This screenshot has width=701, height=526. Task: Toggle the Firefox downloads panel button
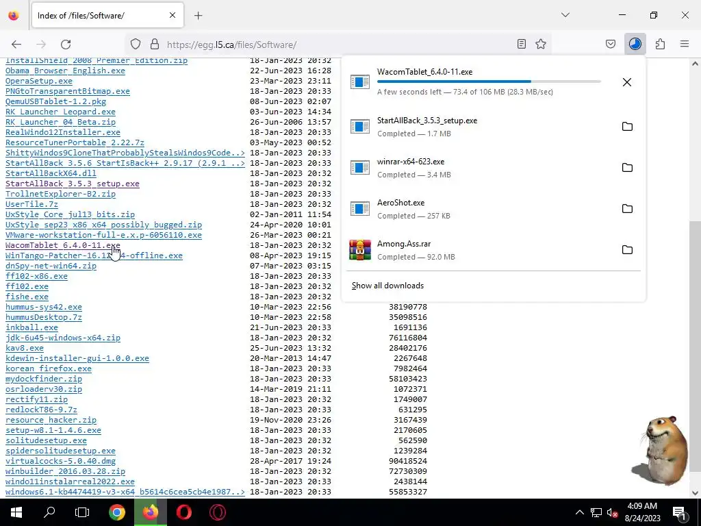pos(635,45)
